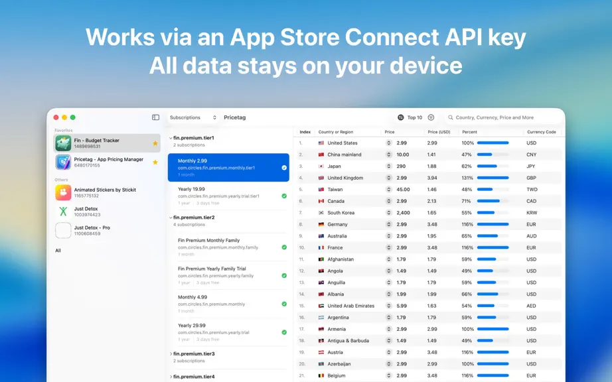Screen dimensions: 612x382
Task: Sort by the Index column header
Action: click(x=305, y=132)
